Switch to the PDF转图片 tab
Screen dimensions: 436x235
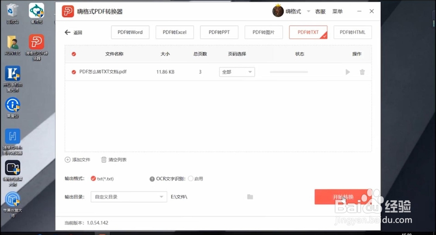click(264, 32)
